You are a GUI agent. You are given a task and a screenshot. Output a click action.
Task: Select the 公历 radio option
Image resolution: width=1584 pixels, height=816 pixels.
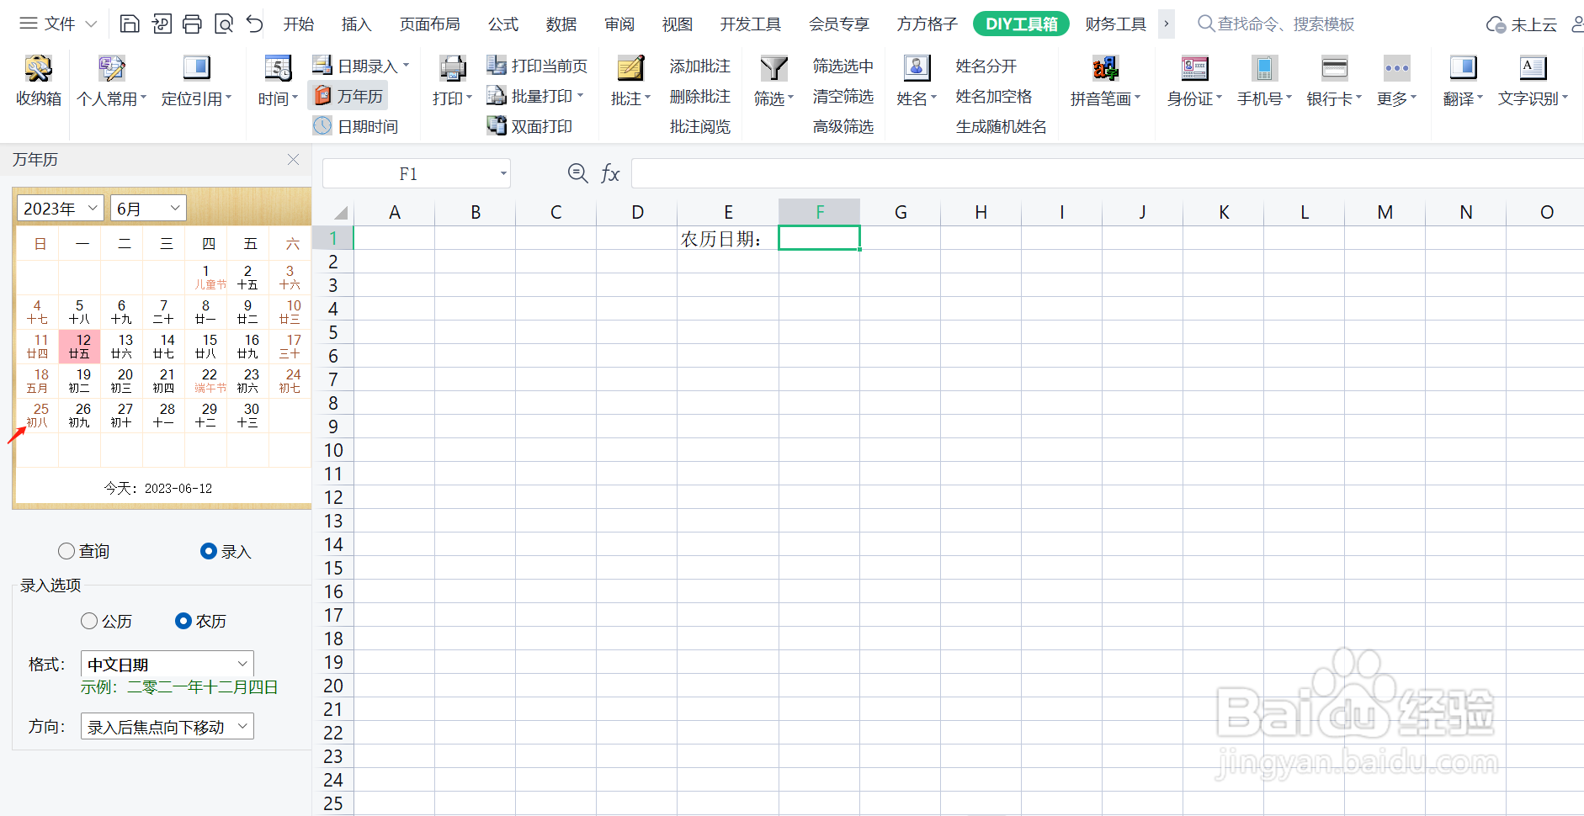pyautogui.click(x=89, y=621)
